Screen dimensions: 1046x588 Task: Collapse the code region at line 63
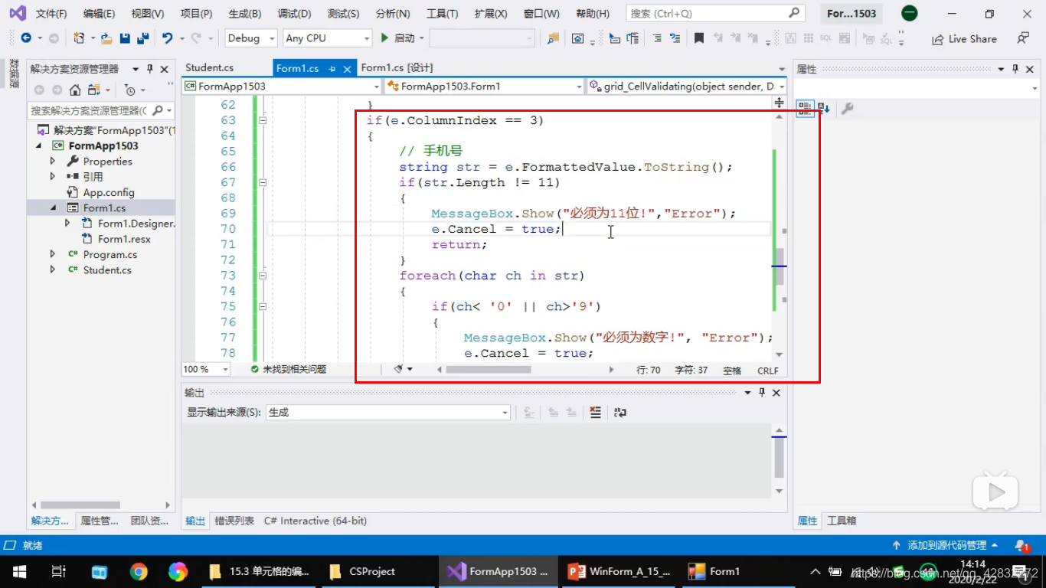[263, 120]
